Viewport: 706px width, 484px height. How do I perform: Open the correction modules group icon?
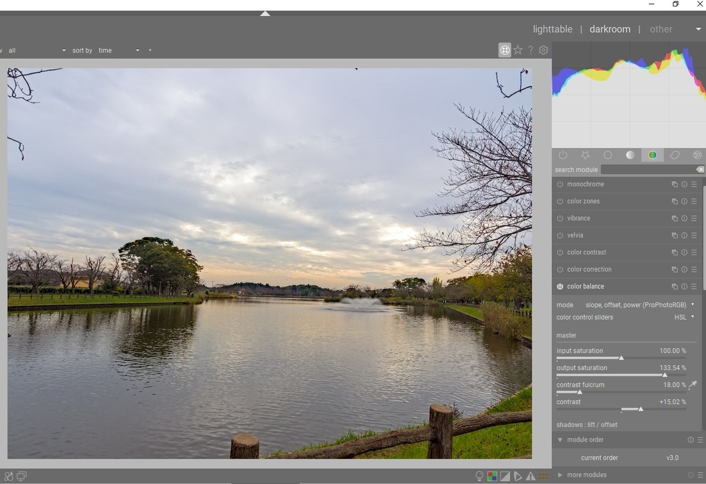tap(675, 155)
